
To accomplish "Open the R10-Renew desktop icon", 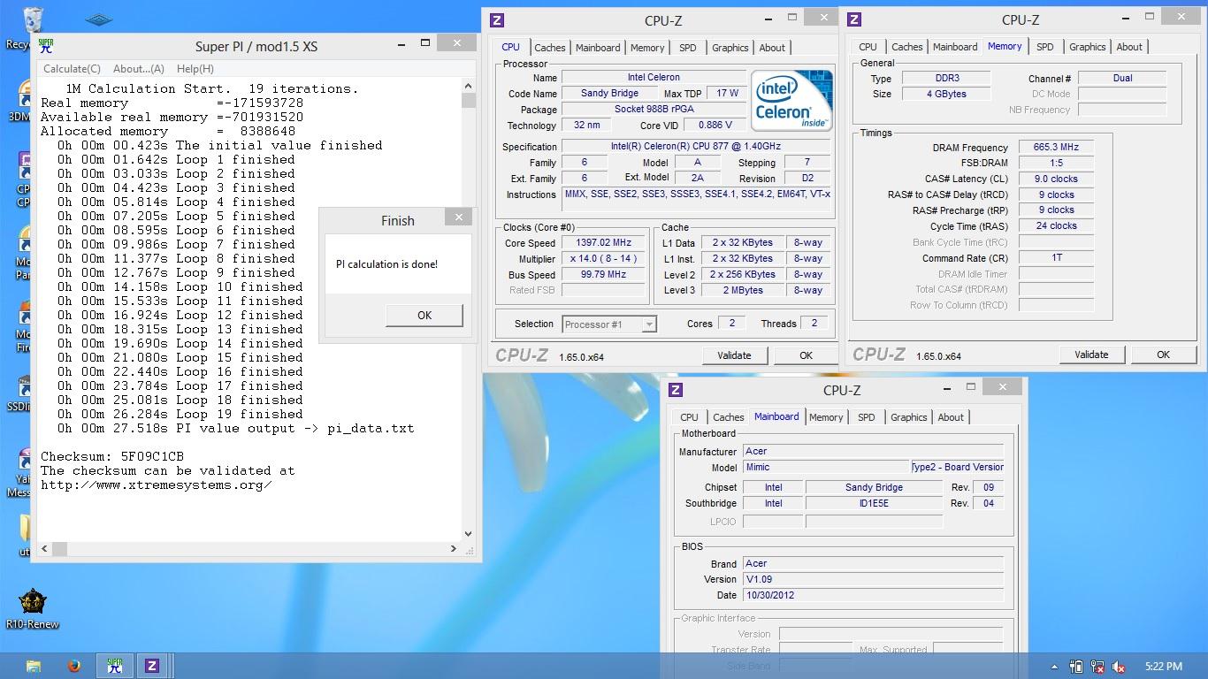I will point(32,608).
